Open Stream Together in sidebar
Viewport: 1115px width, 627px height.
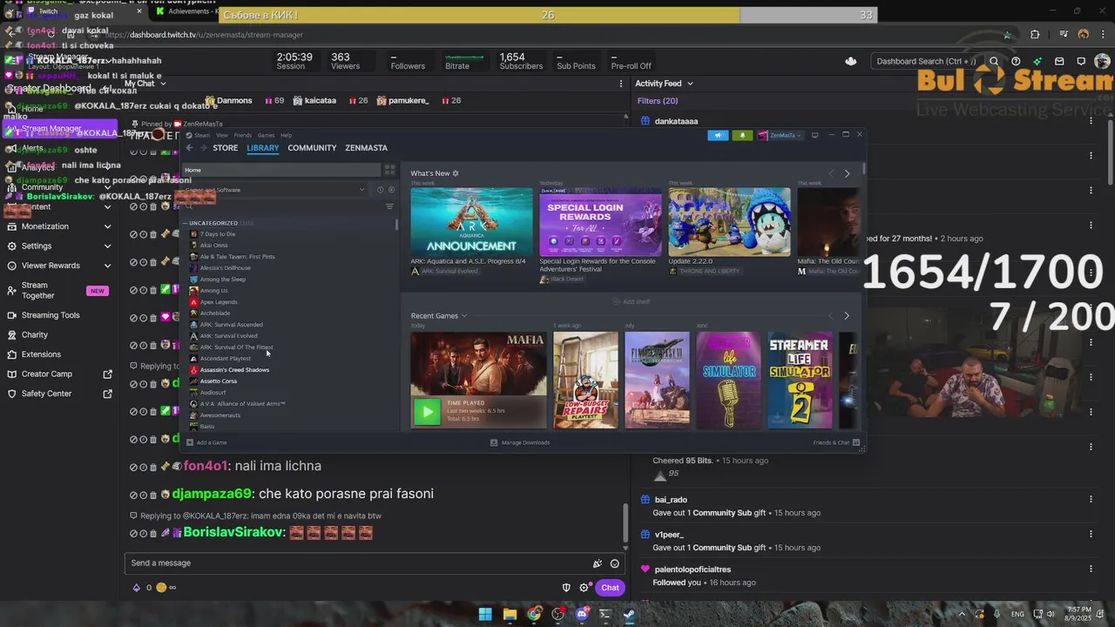pyautogui.click(x=37, y=291)
